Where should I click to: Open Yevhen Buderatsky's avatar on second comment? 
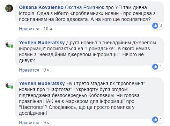(9, 44)
